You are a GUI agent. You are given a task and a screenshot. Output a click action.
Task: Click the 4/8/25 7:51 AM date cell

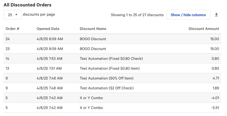point(49,68)
